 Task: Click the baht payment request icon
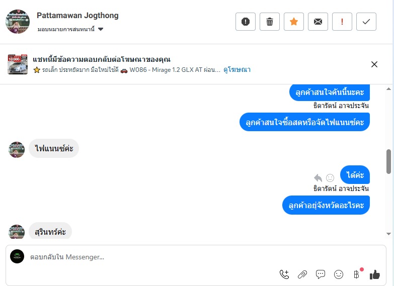pyautogui.click(x=356, y=274)
